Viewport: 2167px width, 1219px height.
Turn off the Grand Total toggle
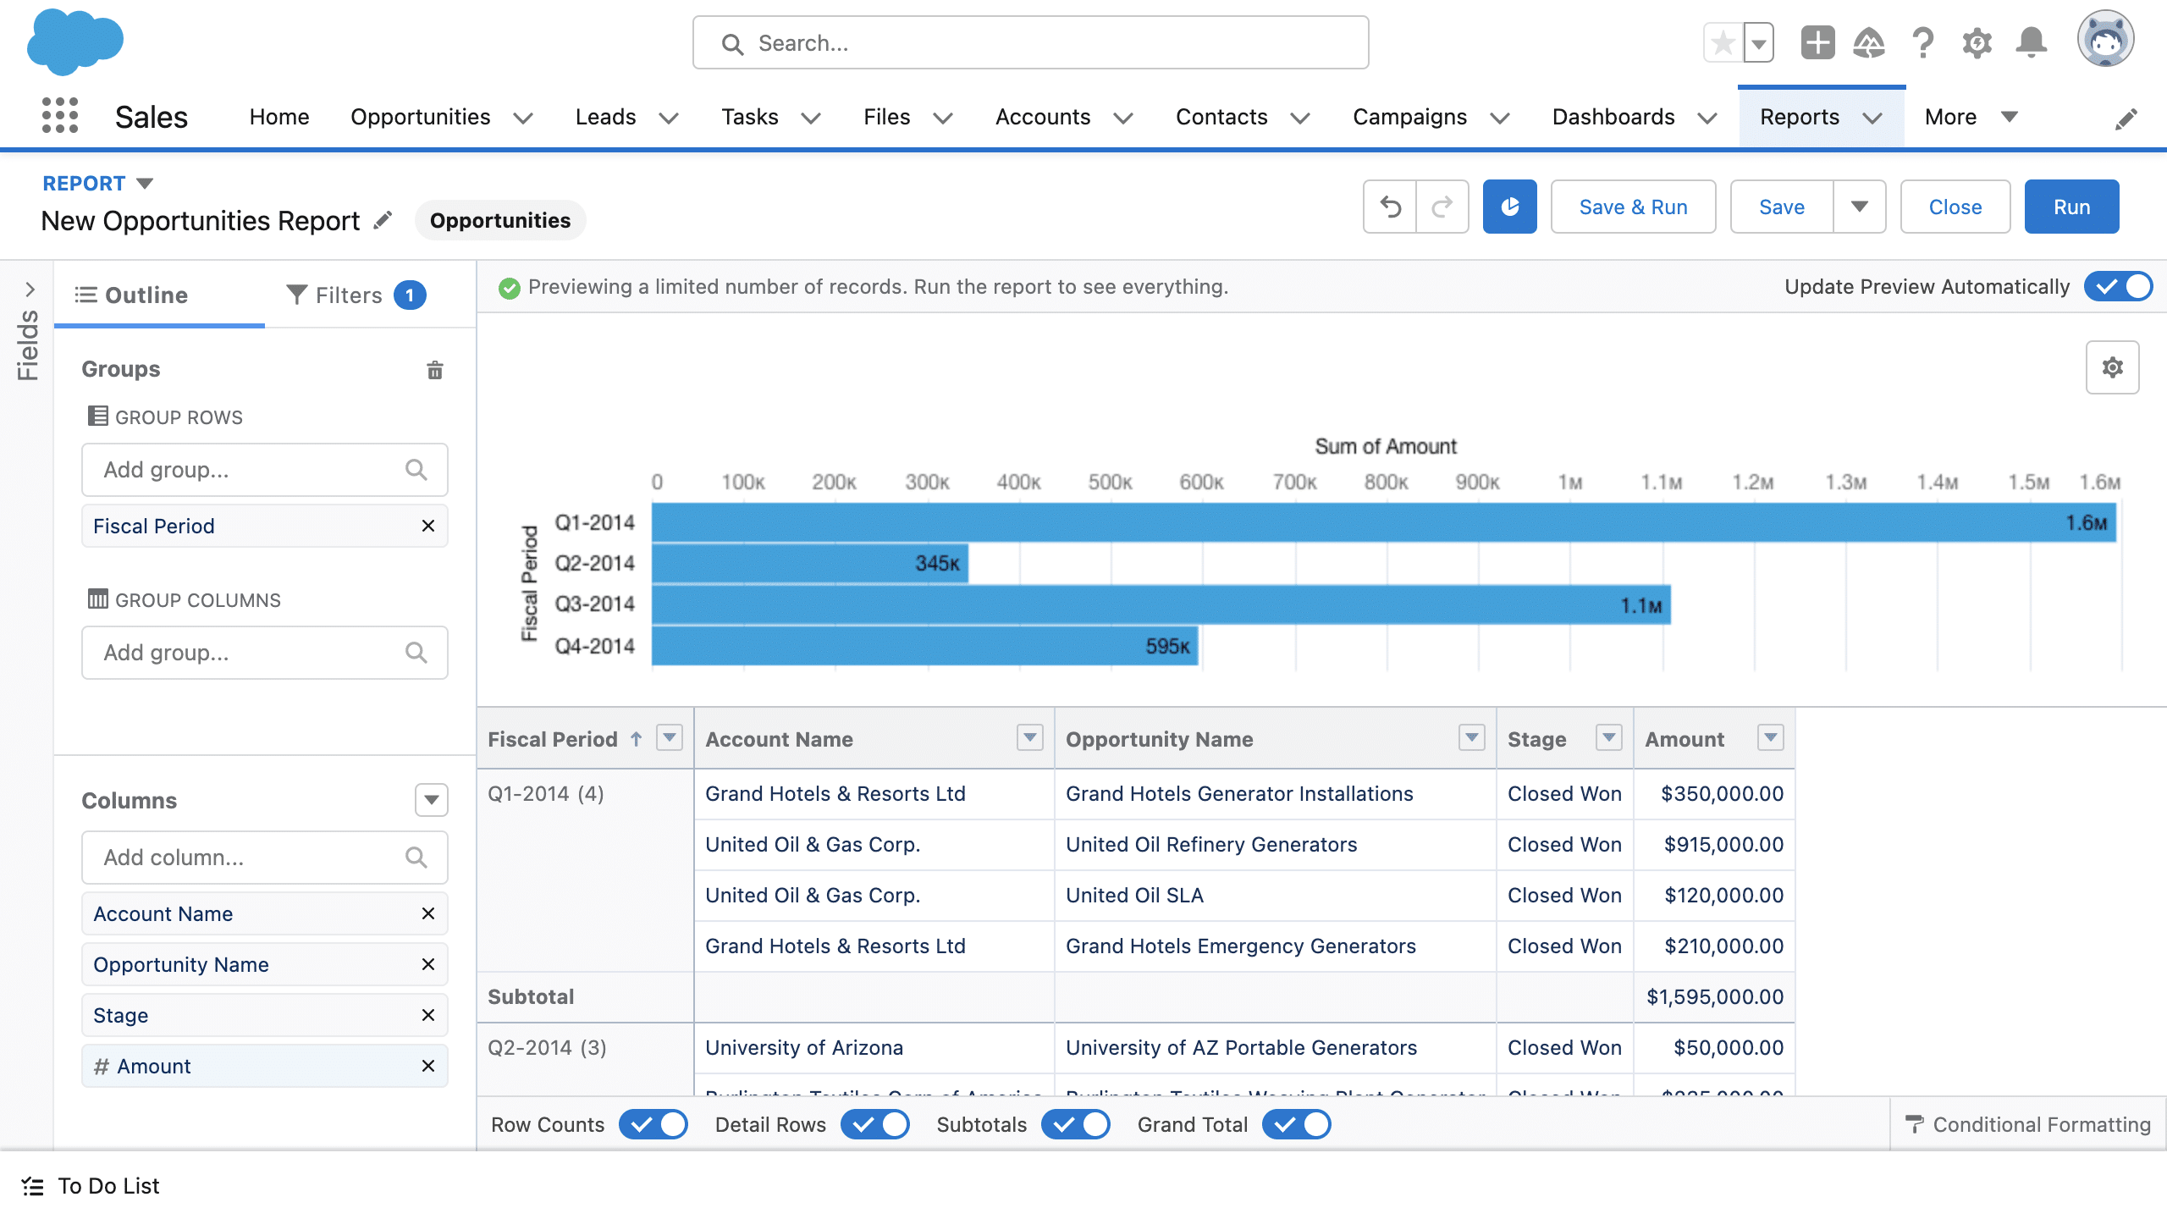[1298, 1124]
